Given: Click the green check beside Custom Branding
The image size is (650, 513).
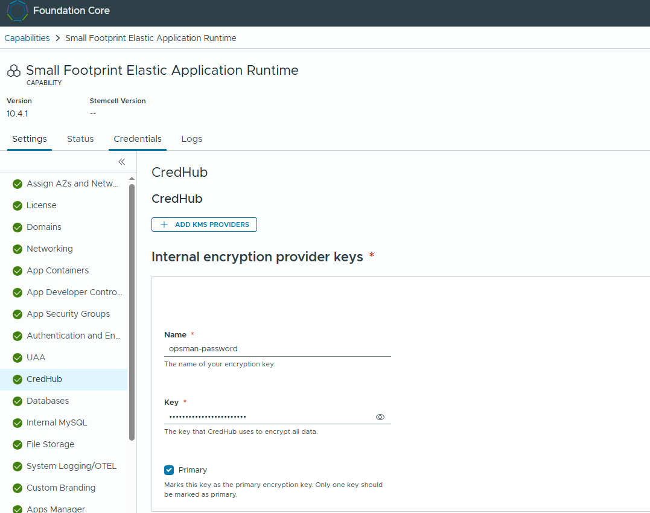Looking at the screenshot, I should pyautogui.click(x=18, y=488).
